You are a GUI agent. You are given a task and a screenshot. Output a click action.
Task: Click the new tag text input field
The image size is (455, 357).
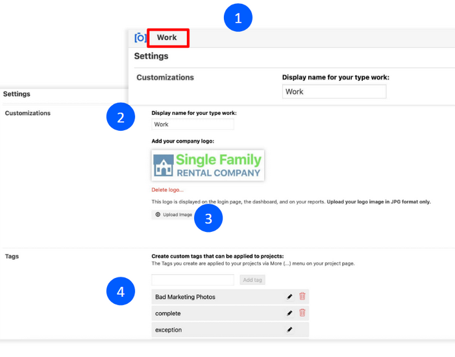pos(192,280)
